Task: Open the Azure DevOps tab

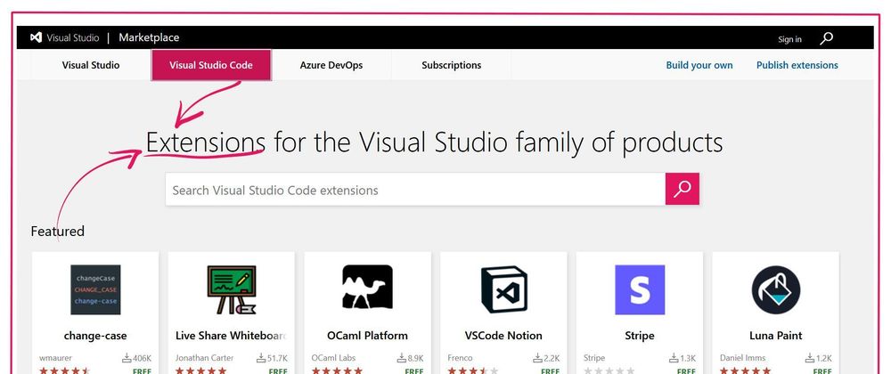Action: tap(331, 65)
